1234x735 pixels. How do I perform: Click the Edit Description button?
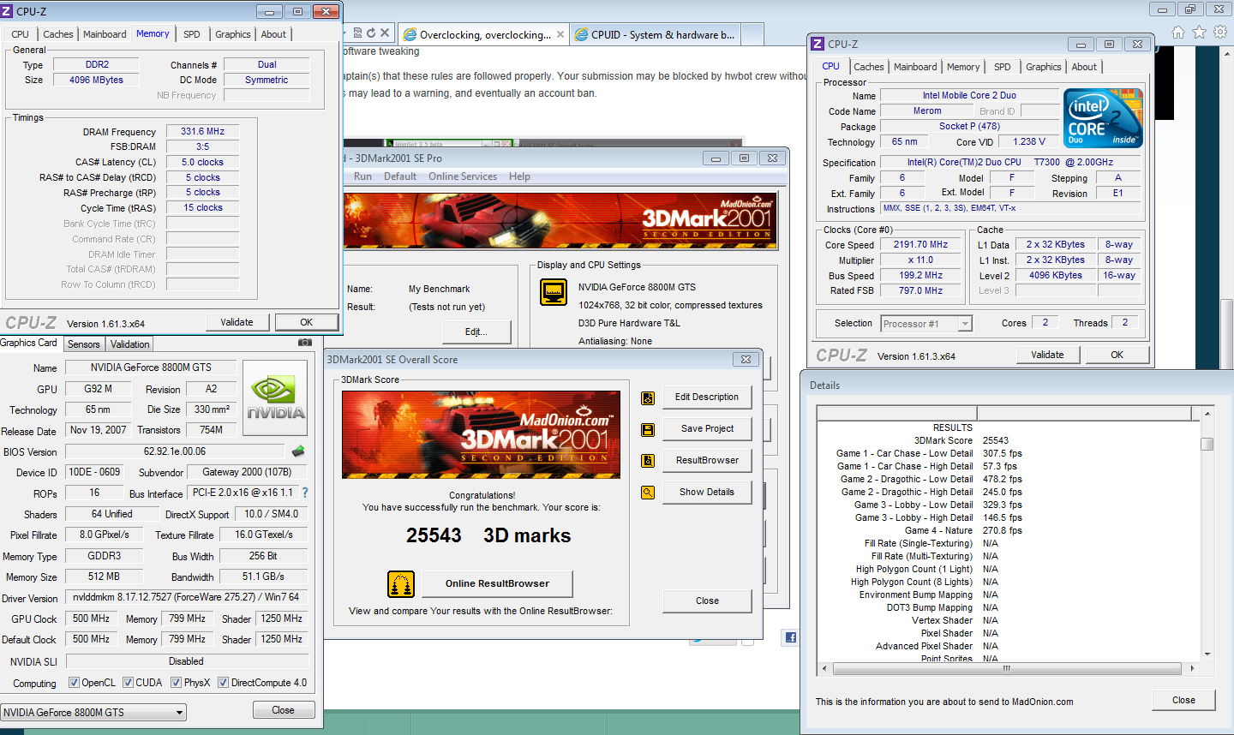707,397
